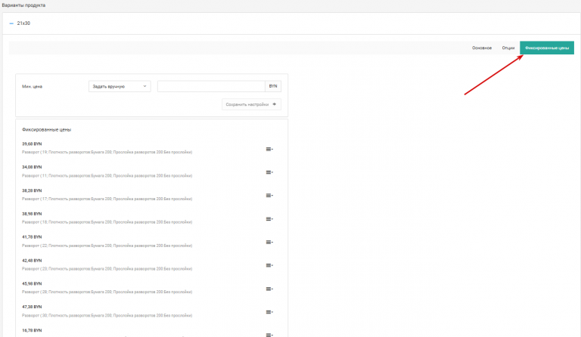Open row menu for 38,98 BYN price
581x337 pixels.
click(269, 219)
